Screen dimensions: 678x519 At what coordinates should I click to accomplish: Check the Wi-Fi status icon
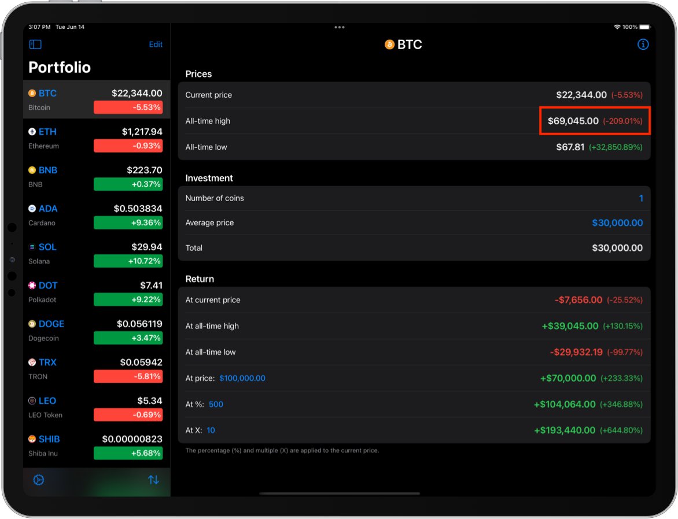tap(617, 27)
